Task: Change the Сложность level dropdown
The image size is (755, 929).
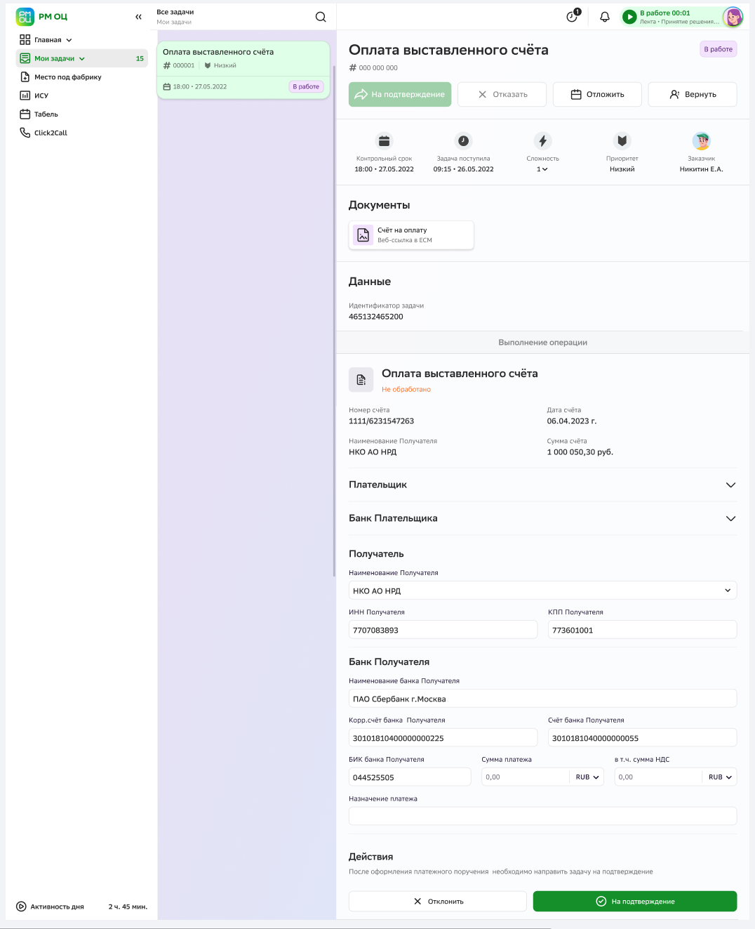Action: (542, 169)
